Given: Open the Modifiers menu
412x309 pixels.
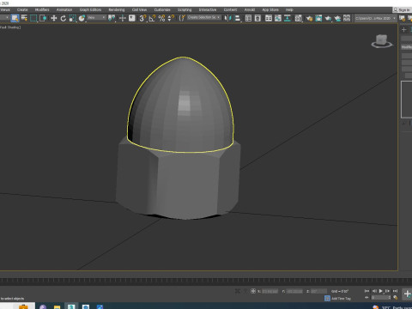Looking at the screenshot, I should (42, 9).
